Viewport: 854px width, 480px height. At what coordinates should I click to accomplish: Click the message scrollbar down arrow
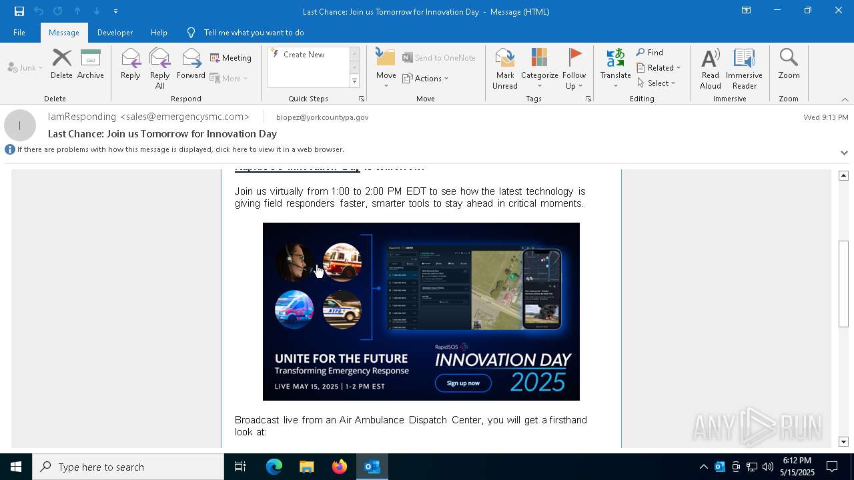(x=843, y=441)
